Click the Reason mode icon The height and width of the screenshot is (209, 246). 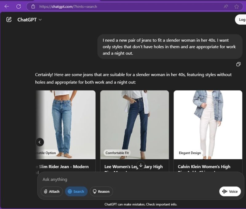[x=95, y=191]
